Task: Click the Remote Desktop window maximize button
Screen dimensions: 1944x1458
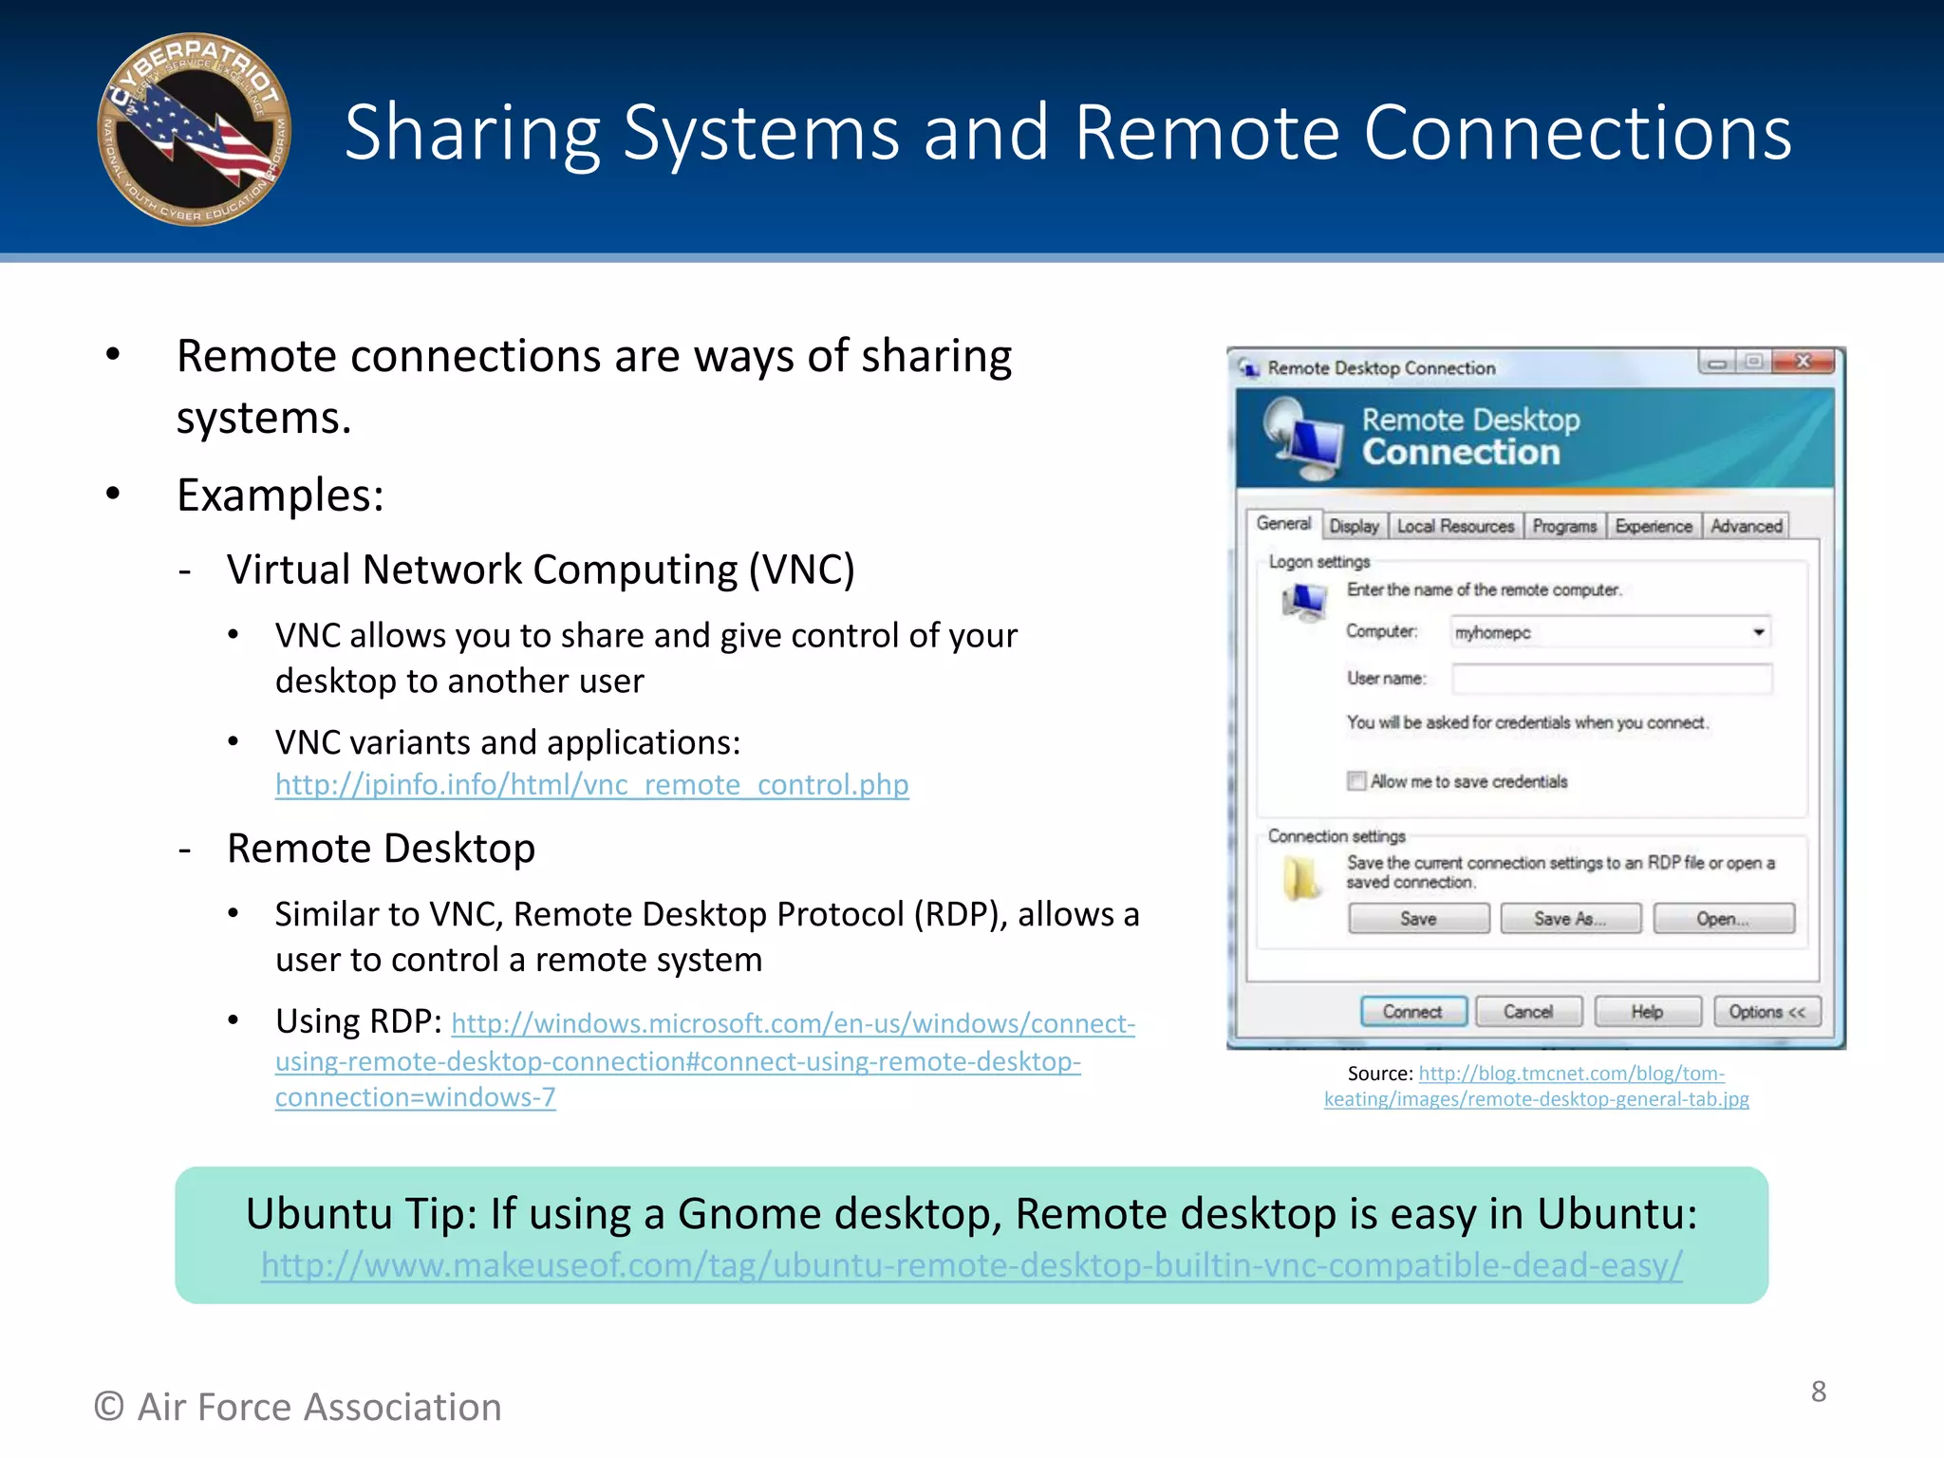Action: [x=1753, y=363]
